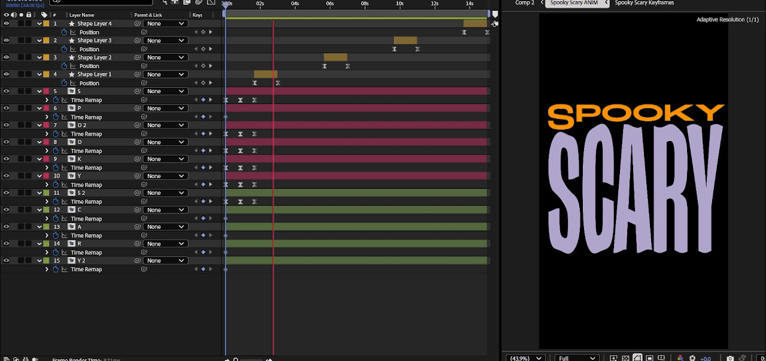Screen dimensions: 766x361
Task: Toggle fast previews lightning icon in viewer
Action: pyautogui.click(x=614, y=358)
